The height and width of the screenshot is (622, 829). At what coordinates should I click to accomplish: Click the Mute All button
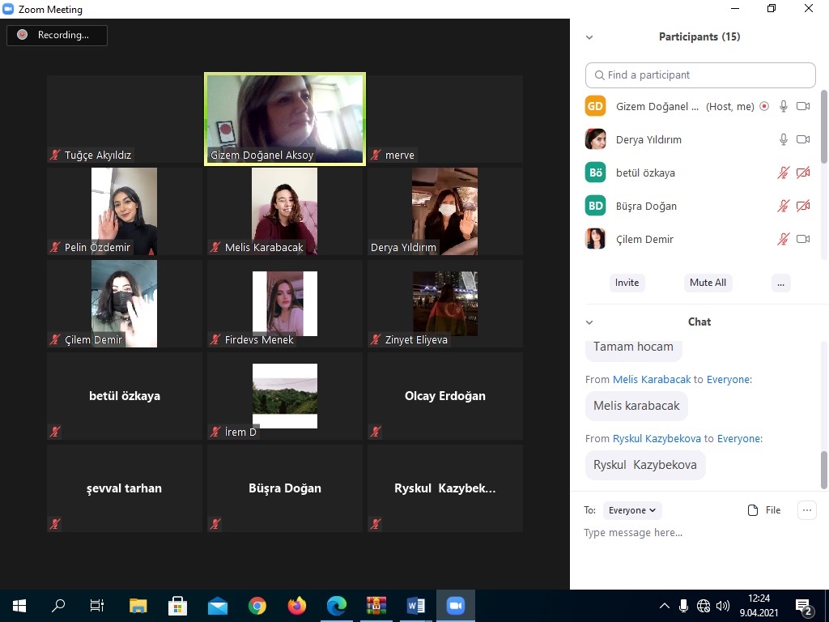708,283
